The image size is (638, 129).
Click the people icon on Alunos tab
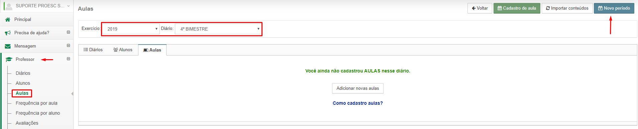(x=116, y=50)
